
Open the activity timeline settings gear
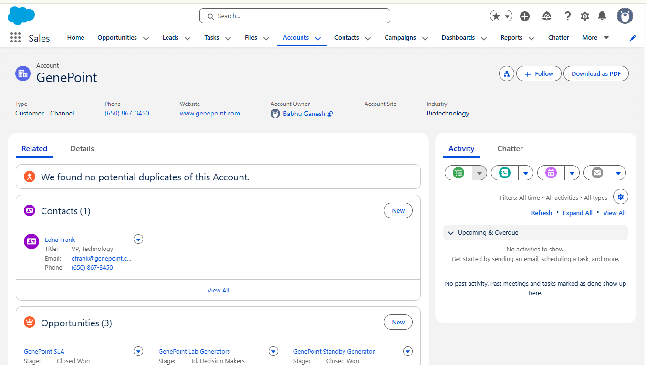pos(620,197)
